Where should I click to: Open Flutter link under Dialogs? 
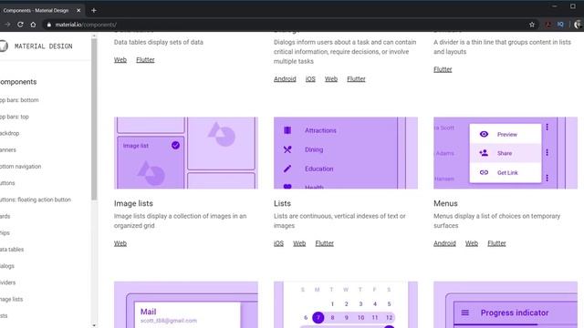356,79
